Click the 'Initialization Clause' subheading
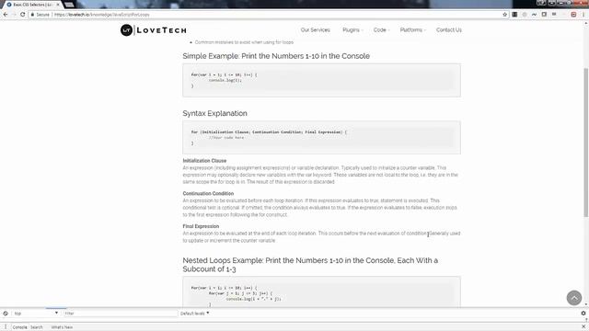Screen dimensions: 589x331 click(204, 161)
